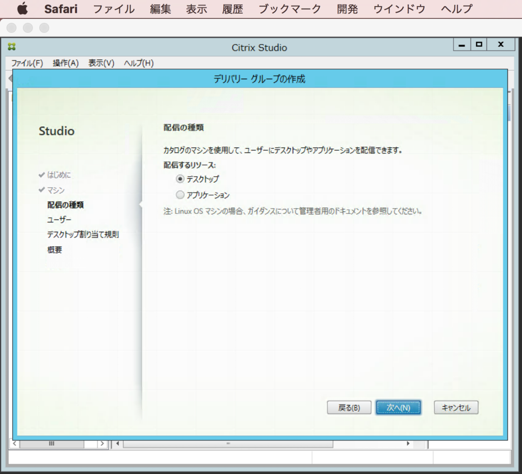The image size is (522, 474).
Task: Click the 配信するリソース: label
Action: click(190, 165)
